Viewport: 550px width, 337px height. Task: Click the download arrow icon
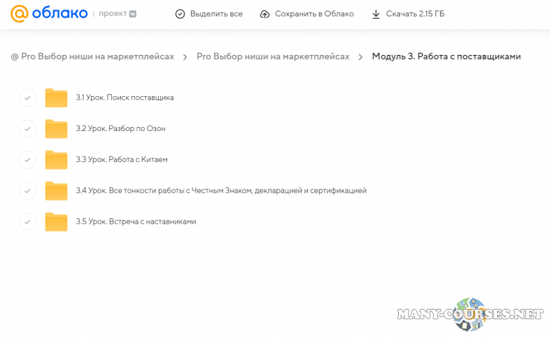coord(375,14)
